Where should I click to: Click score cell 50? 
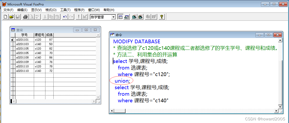coord(49,44)
